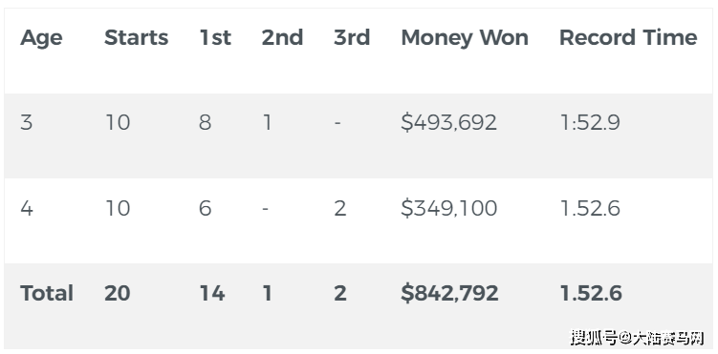Click the $349,100 money cell
The image size is (718, 354).
click(x=448, y=208)
